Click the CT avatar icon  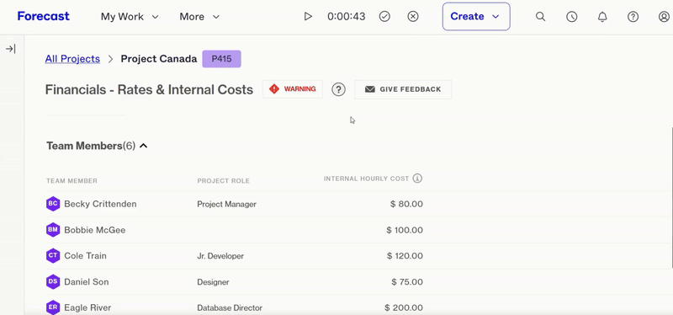coord(53,256)
